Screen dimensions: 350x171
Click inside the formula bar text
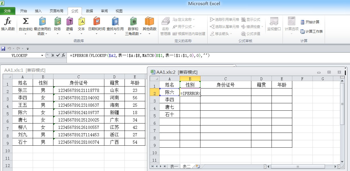coord(140,55)
